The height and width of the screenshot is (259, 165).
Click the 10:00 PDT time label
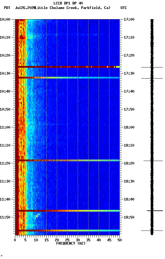pos(5,19)
